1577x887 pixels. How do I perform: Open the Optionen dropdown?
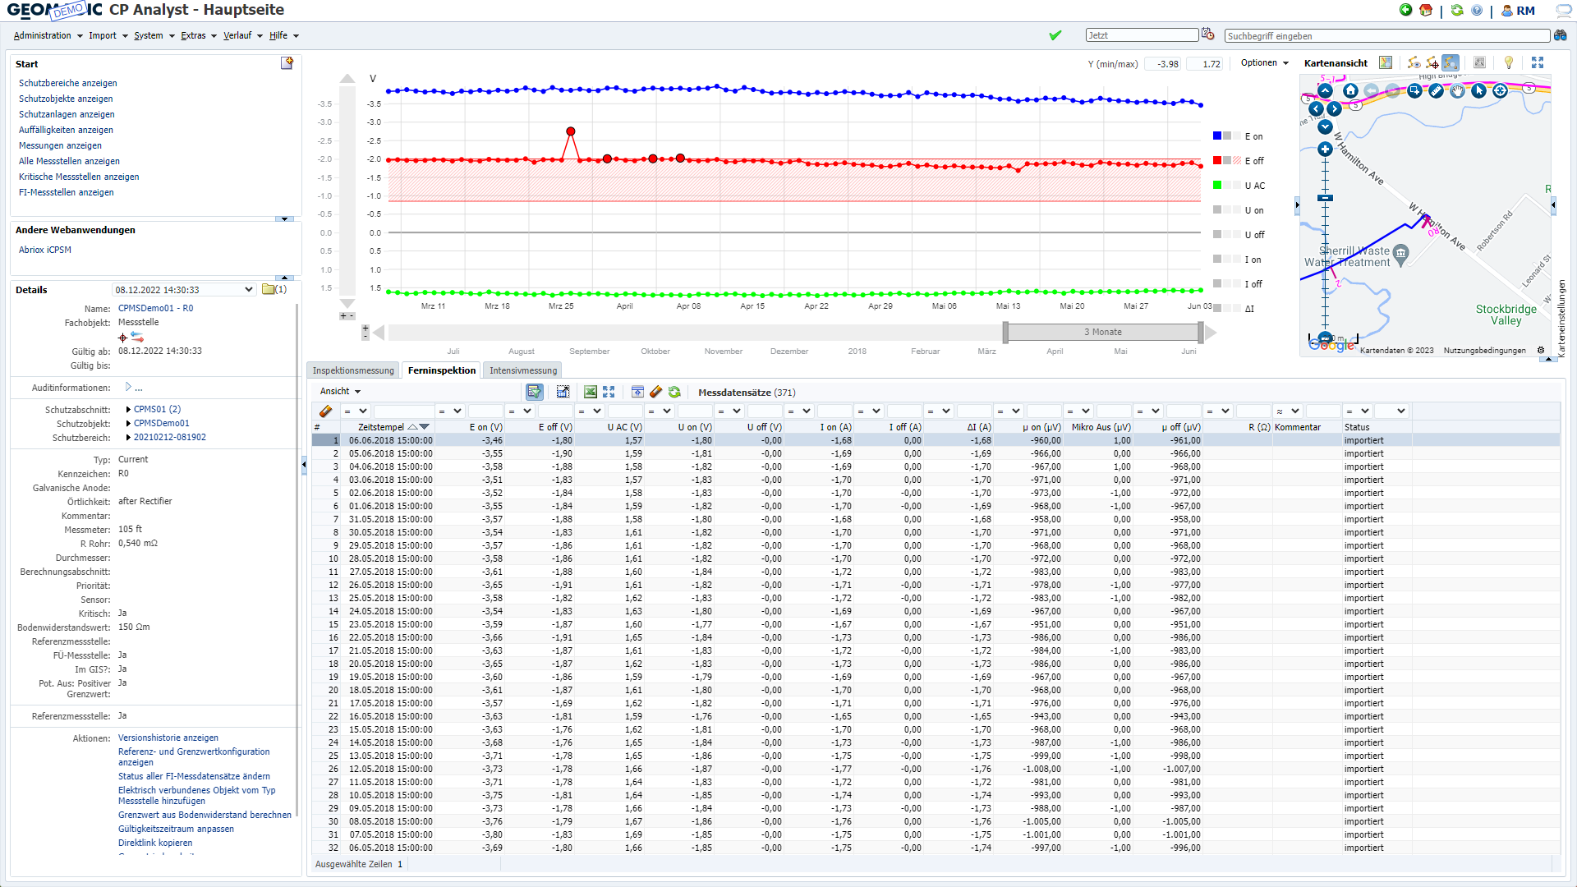1264,62
